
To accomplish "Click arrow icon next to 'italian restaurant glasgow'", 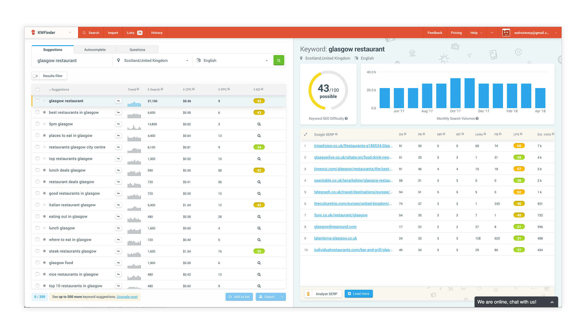I will click(118, 205).
